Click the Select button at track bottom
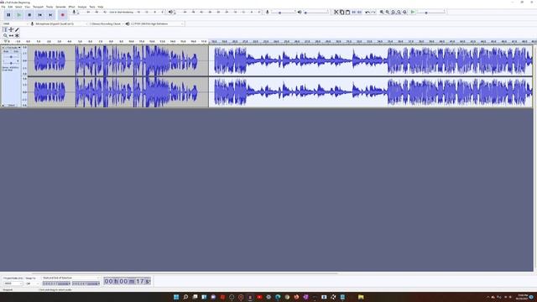The height and width of the screenshot is (302, 537). pyautogui.click(x=12, y=105)
